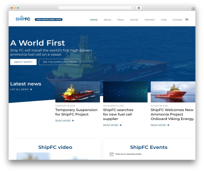
Task: Click See the ShipFC Partners button
Action: [60, 62]
